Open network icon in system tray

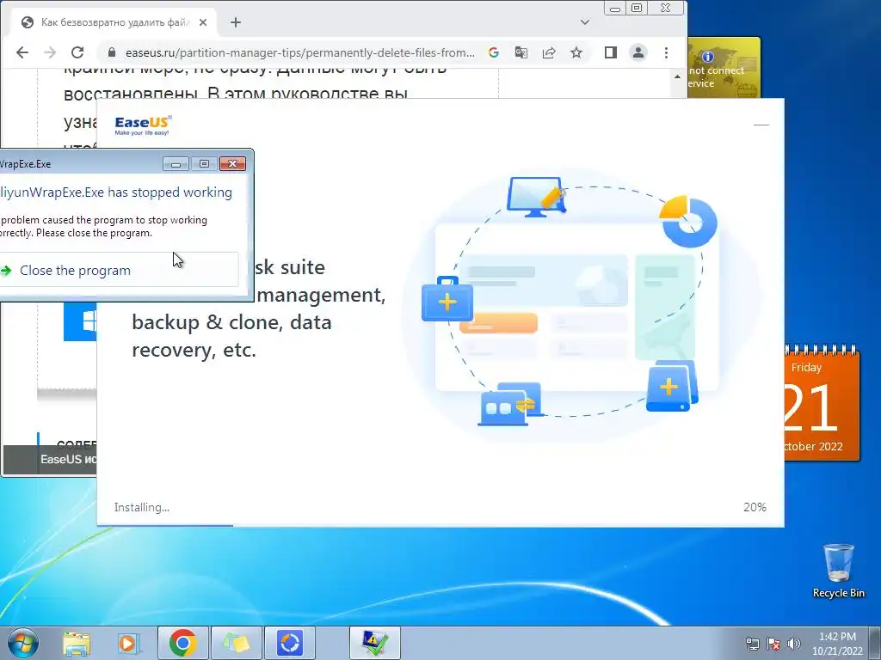point(752,644)
